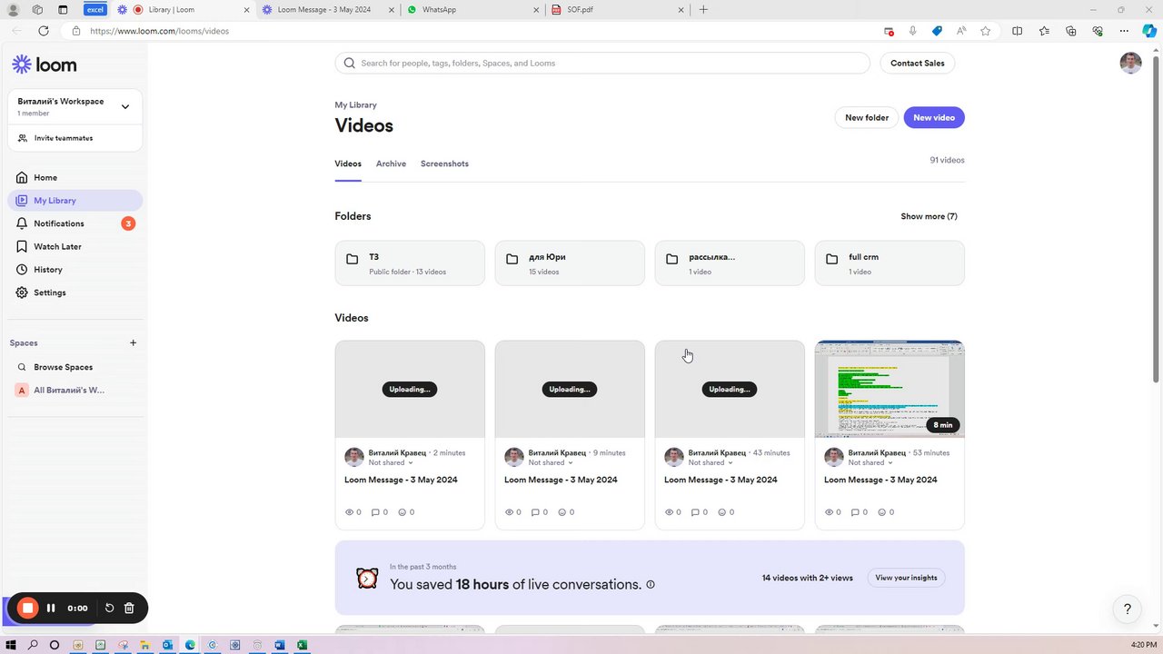Open the full crm folder
This screenshot has height=654, width=1163.
[890, 263]
